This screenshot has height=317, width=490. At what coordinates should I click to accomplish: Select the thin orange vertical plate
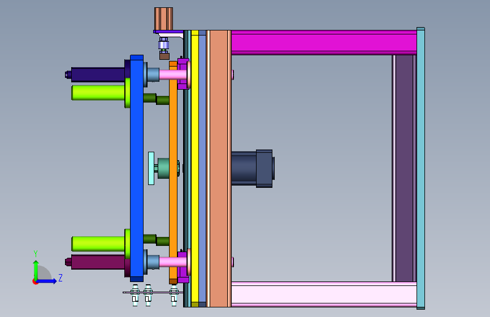[173, 173]
